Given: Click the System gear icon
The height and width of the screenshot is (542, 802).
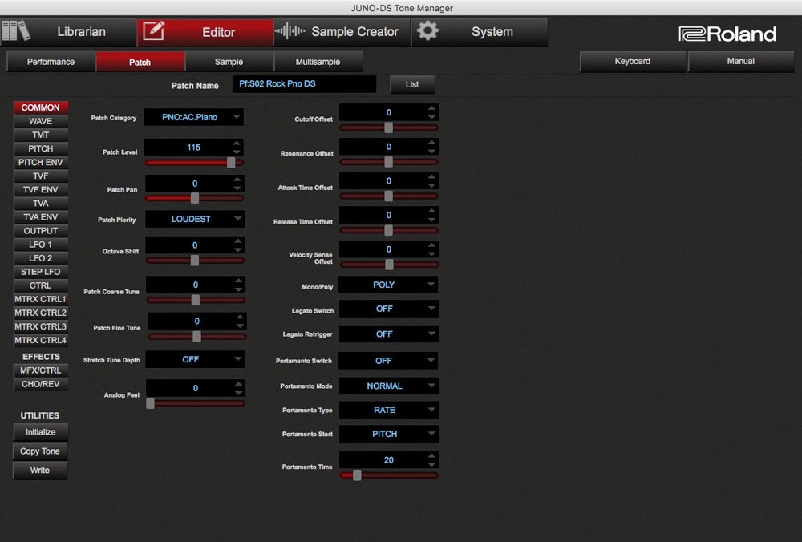Looking at the screenshot, I should tap(427, 31).
